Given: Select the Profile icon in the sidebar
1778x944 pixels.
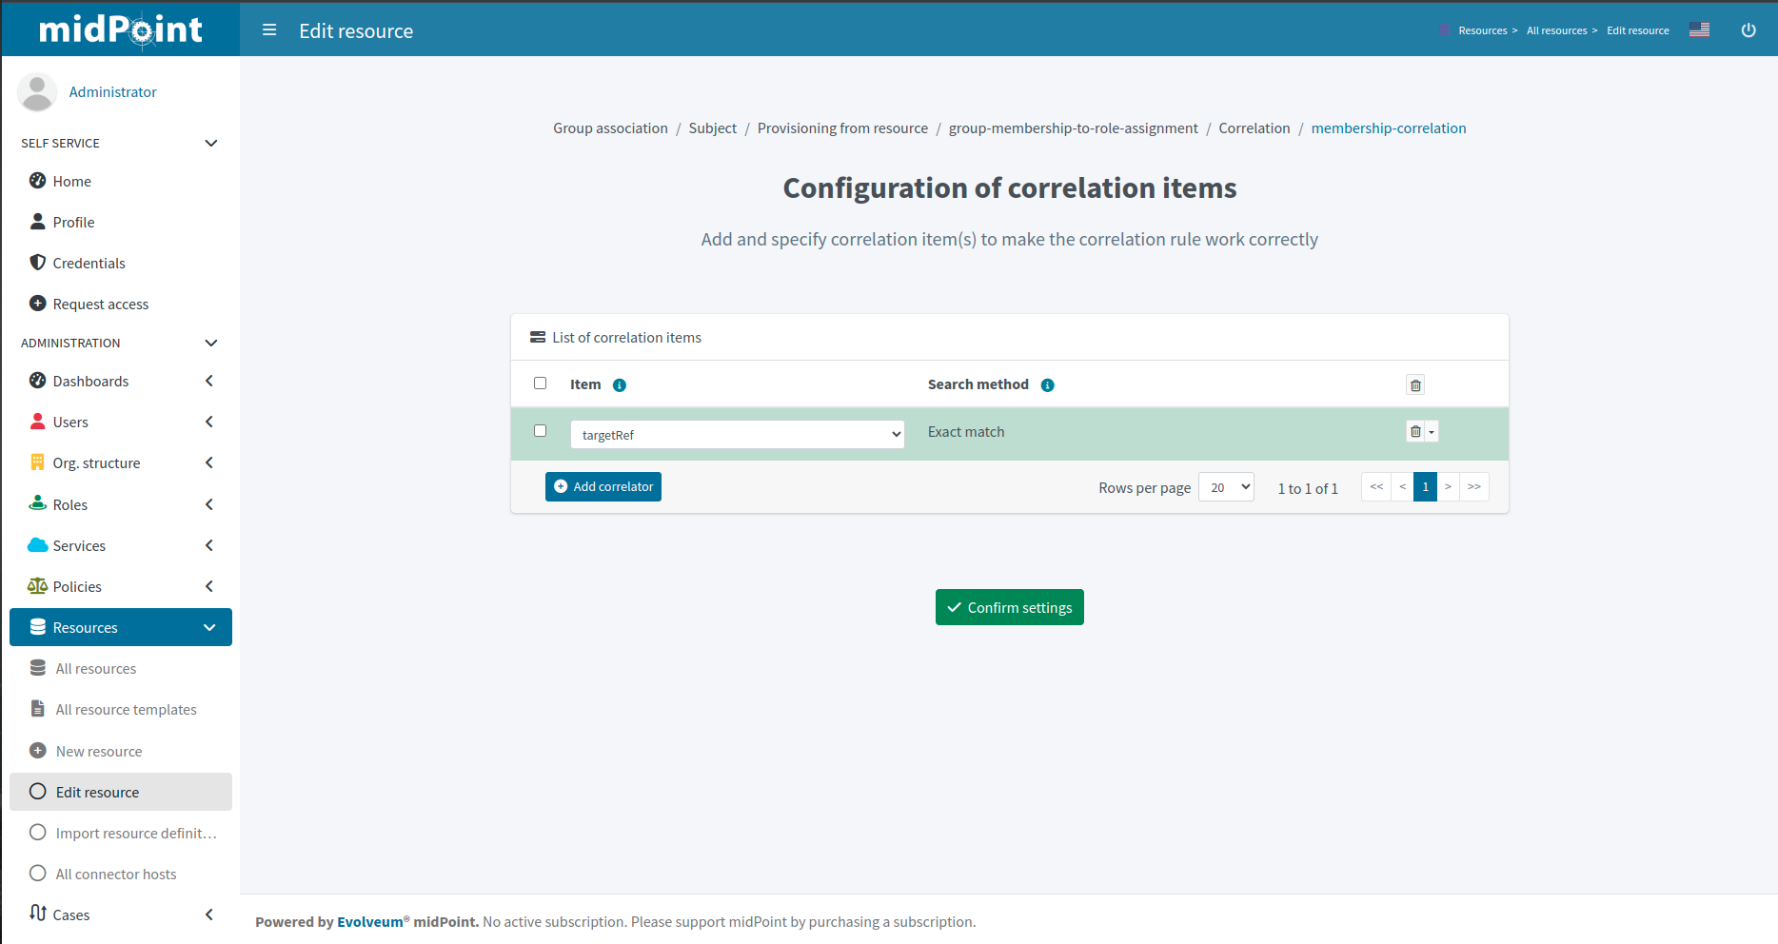Looking at the screenshot, I should pyautogui.click(x=37, y=221).
